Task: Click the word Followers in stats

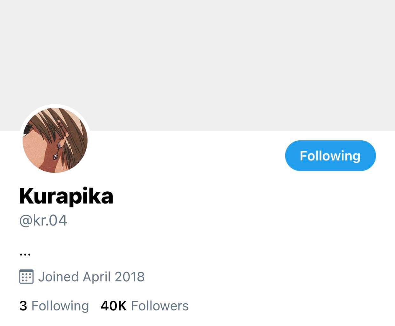Action: pos(160,306)
